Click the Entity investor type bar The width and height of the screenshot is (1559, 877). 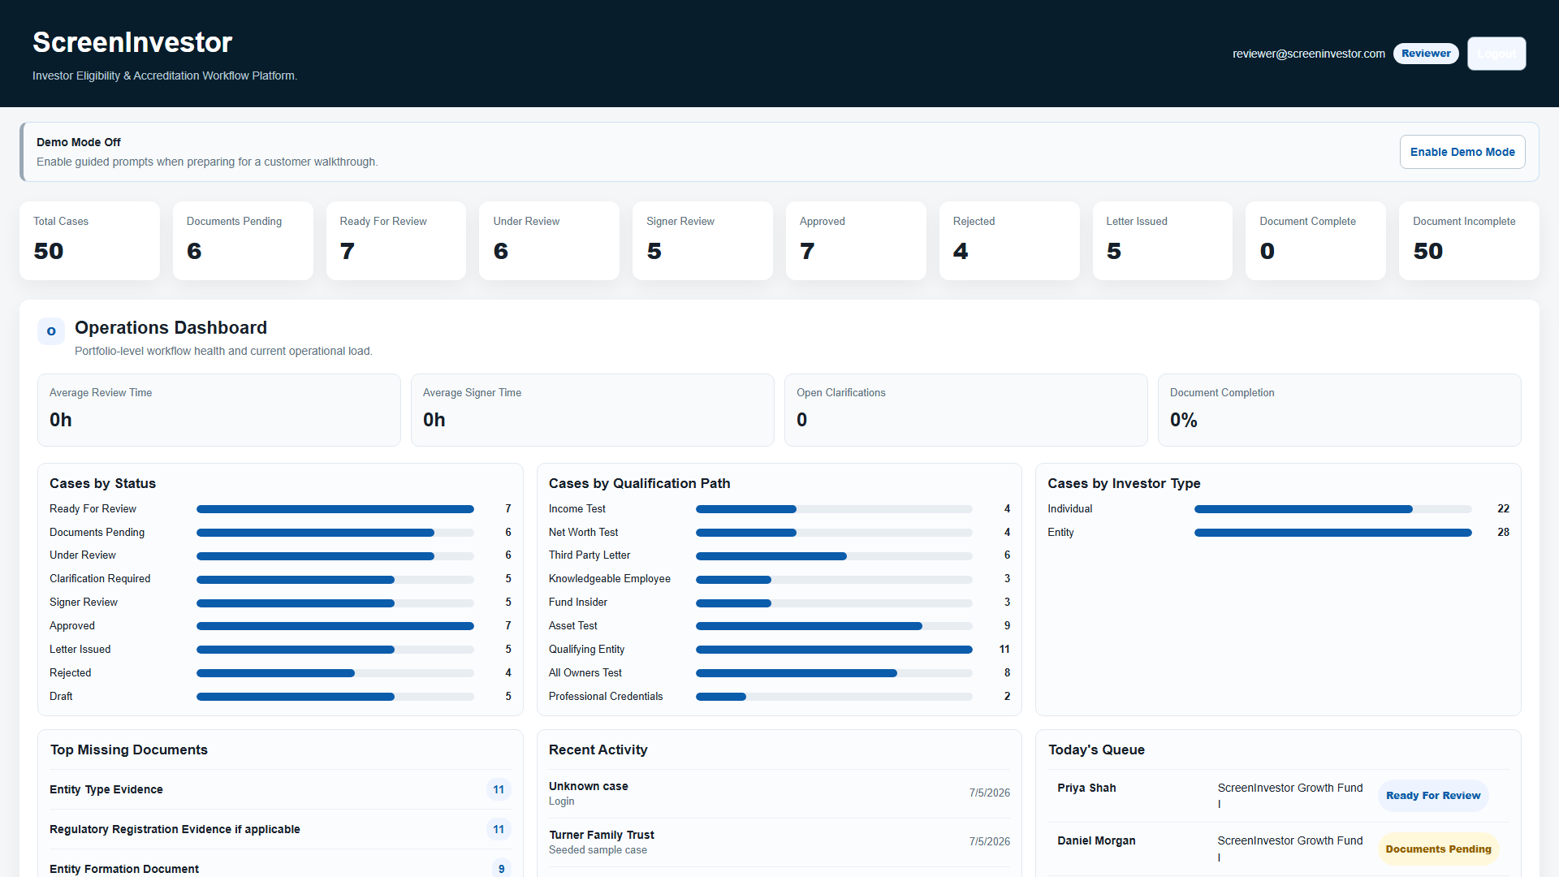point(1333,533)
